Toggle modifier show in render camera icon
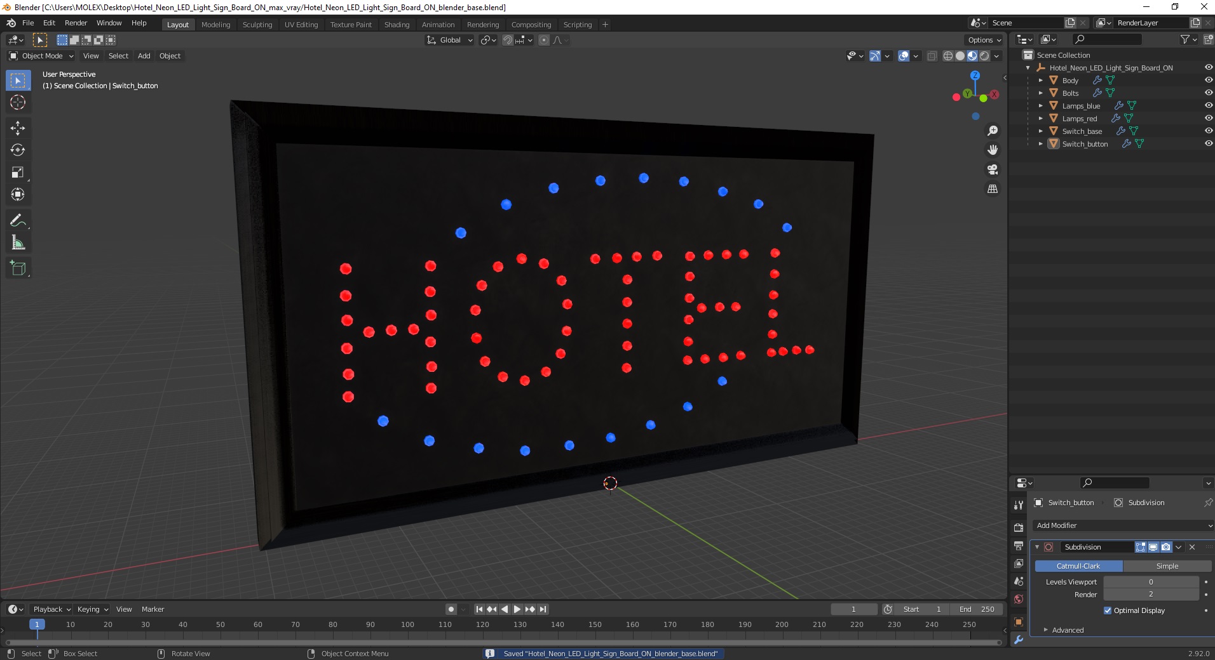This screenshot has height=660, width=1215. coord(1165,547)
